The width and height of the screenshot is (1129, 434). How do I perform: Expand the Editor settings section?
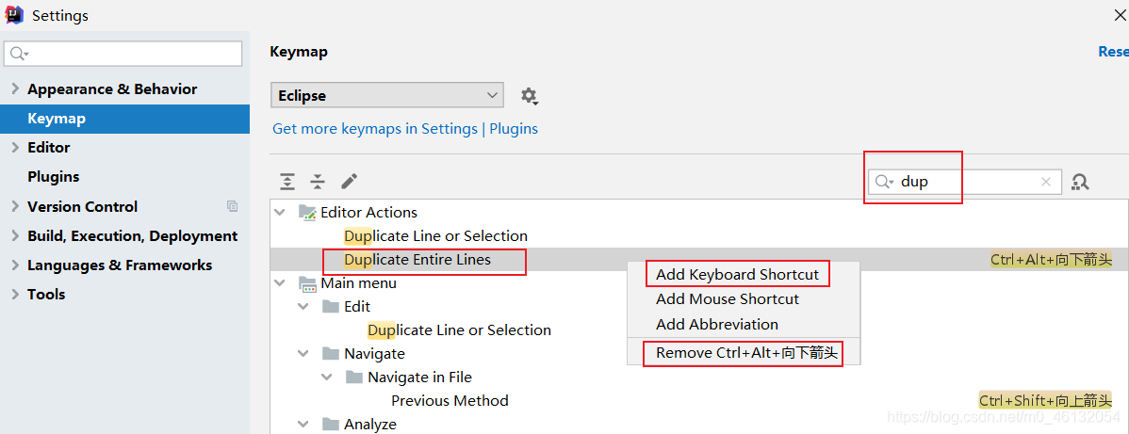(16, 148)
